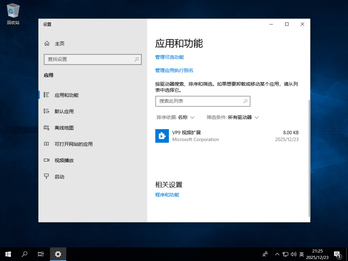The height and width of the screenshot is (261, 348).
Task: Click the VP9 视频扩展 app icon
Action: 162,136
